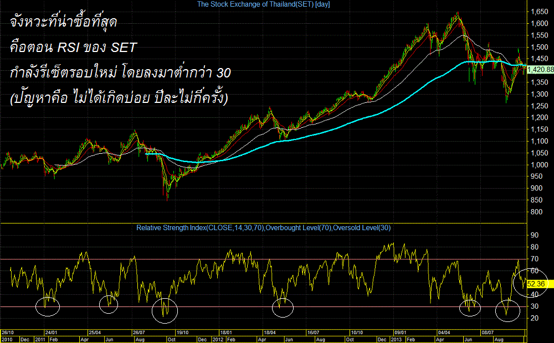Click the 2010 year label on time axis
Viewport: 554px width, 343px height.
pos(7,340)
